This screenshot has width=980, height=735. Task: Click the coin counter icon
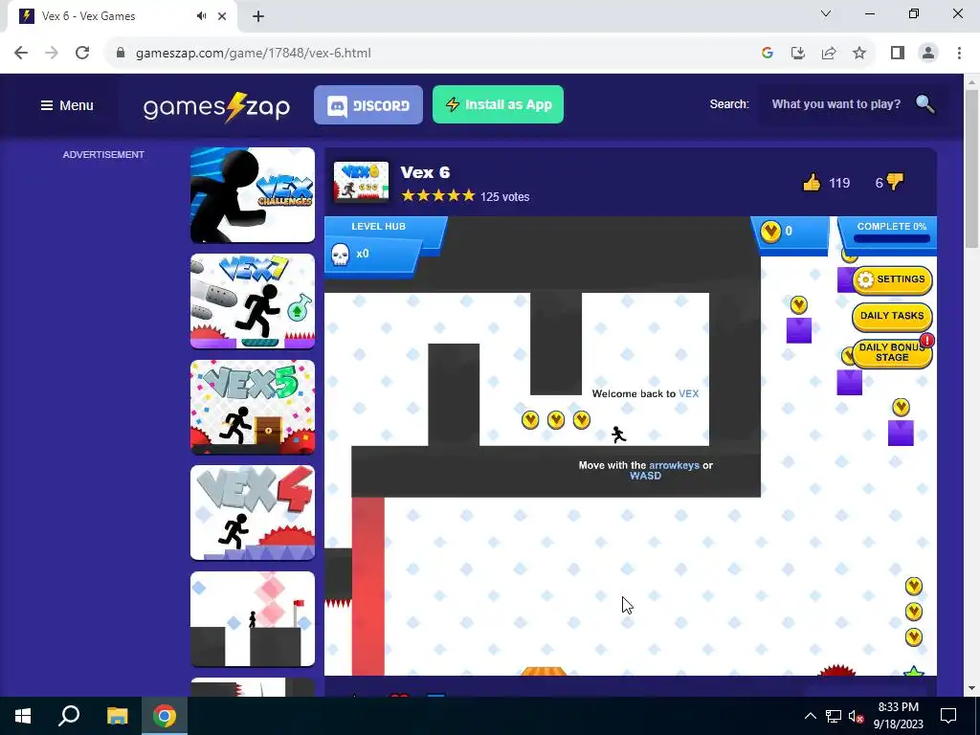pyautogui.click(x=770, y=232)
